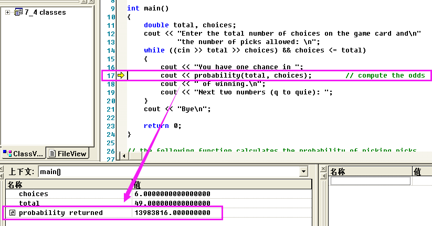The image size is (432, 226).
Task: Click the yellow execution arrow at line 17
Action: coord(121,76)
